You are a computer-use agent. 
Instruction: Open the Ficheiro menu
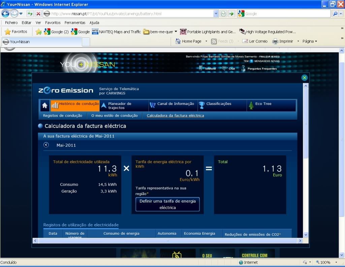point(11,23)
